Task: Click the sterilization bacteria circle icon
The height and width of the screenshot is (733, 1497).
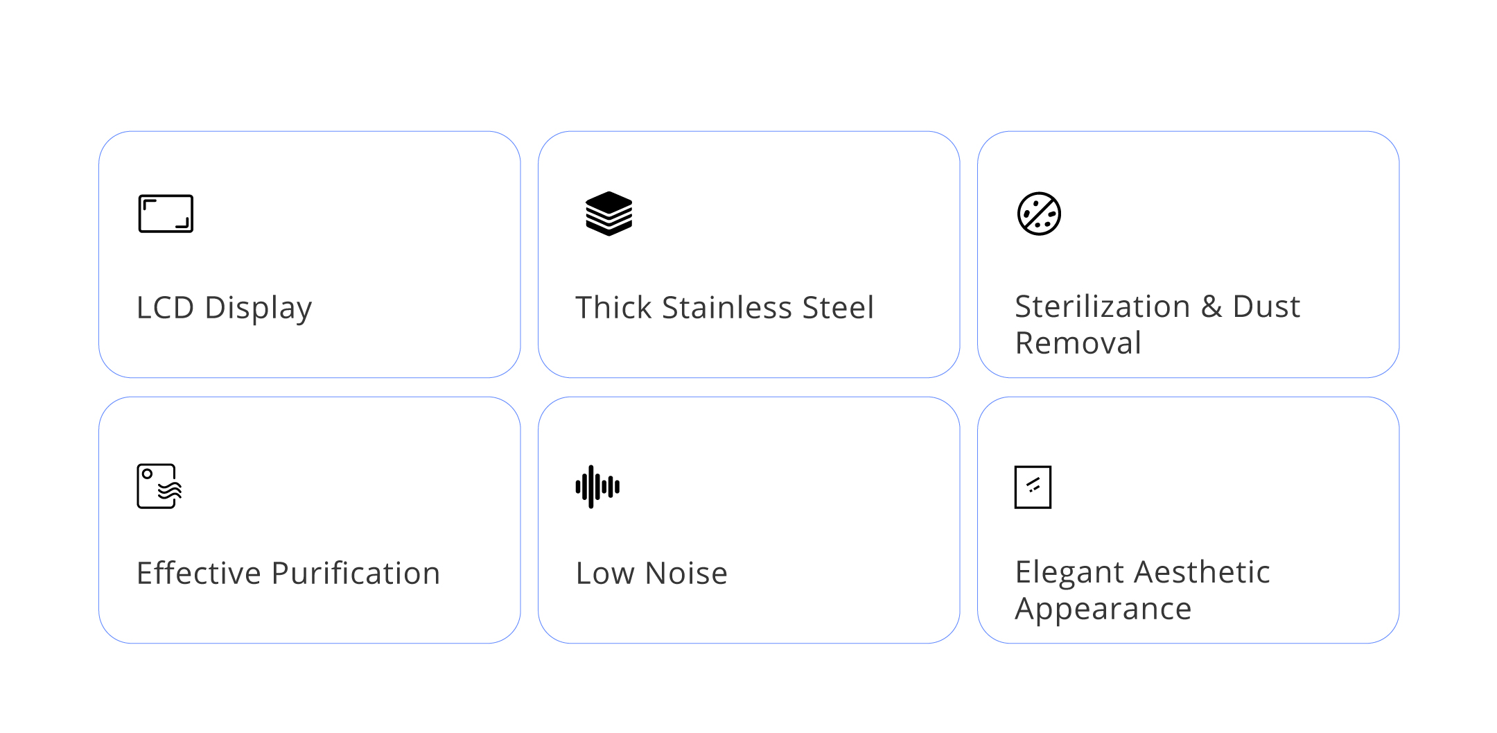Action: (x=1039, y=214)
